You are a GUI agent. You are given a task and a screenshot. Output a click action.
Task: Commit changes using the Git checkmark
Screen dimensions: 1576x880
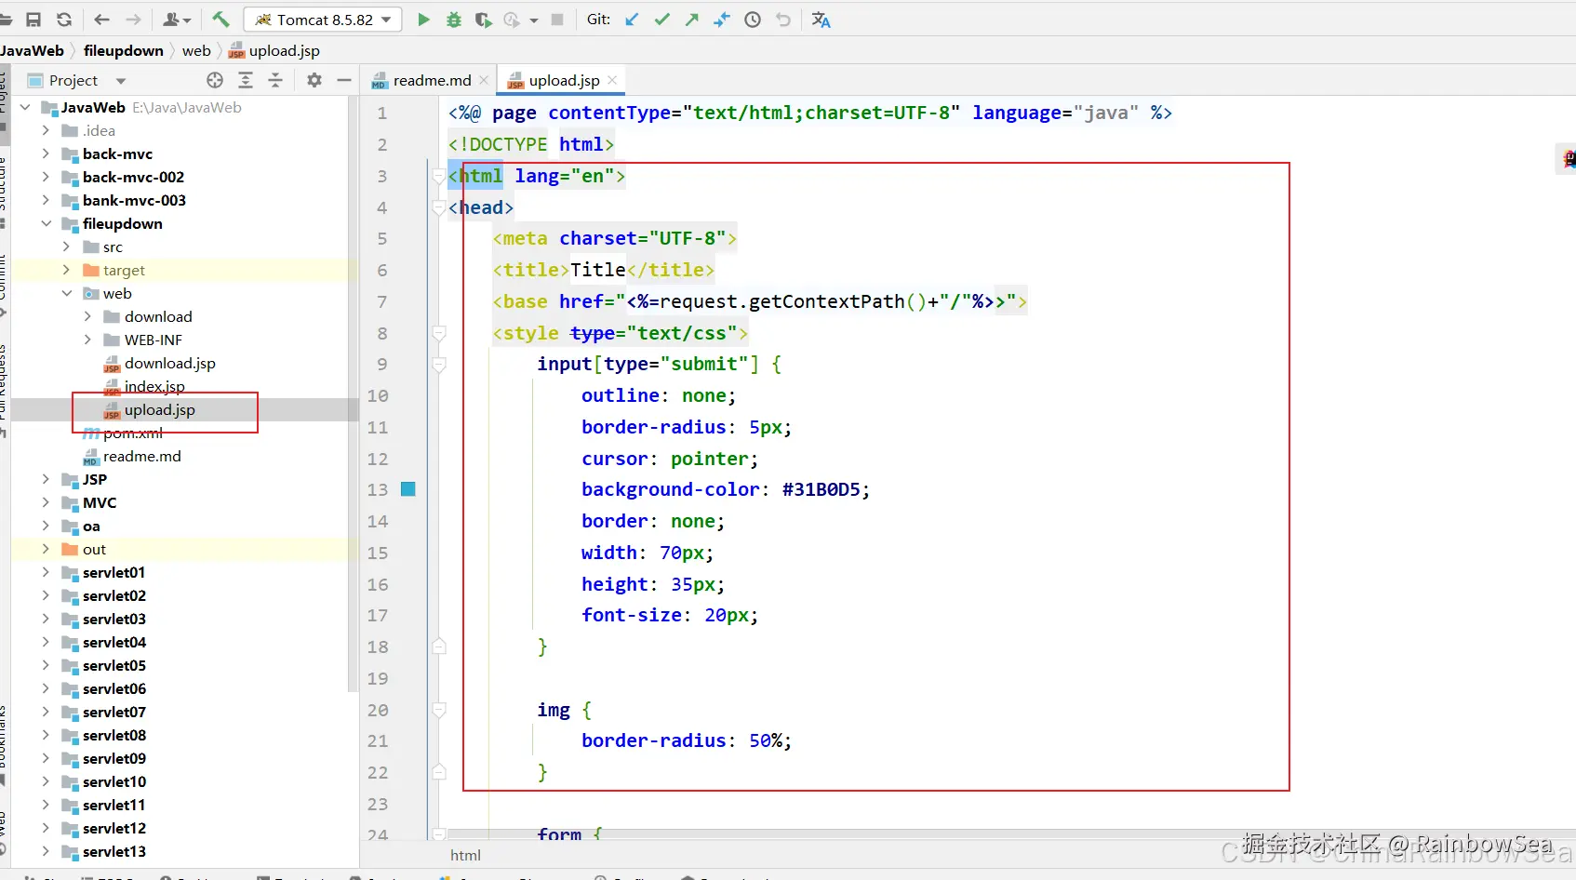(x=661, y=20)
